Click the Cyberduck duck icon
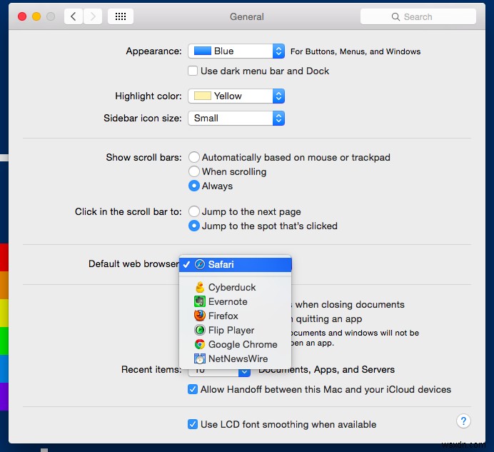Viewport: 494px width, 452px height. 200,288
